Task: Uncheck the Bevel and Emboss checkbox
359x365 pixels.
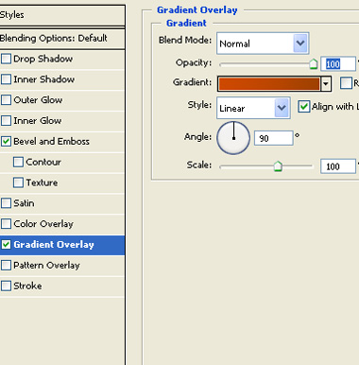Action: coord(6,141)
